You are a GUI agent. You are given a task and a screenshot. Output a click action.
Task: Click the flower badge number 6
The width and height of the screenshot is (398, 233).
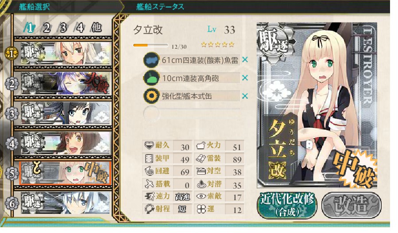pos(12,203)
